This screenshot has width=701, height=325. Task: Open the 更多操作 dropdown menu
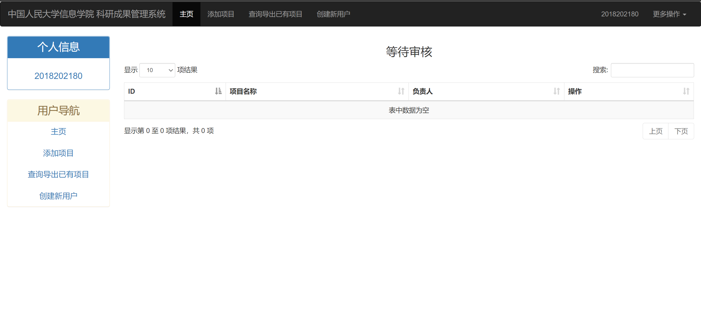coord(669,14)
